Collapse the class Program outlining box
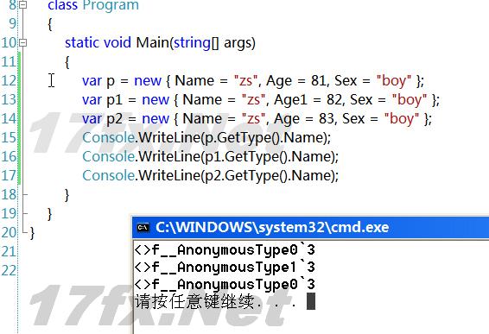The image size is (489, 334). [x=22, y=4]
